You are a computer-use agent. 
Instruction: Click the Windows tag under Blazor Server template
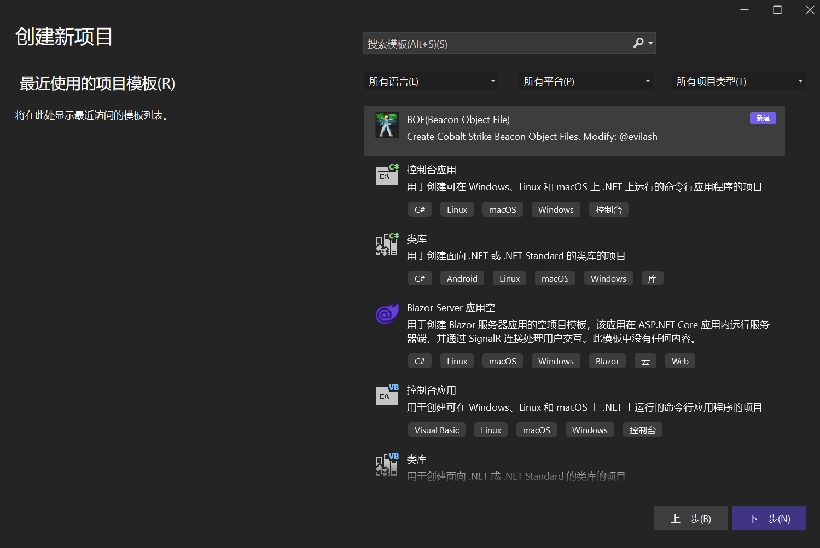(x=556, y=361)
